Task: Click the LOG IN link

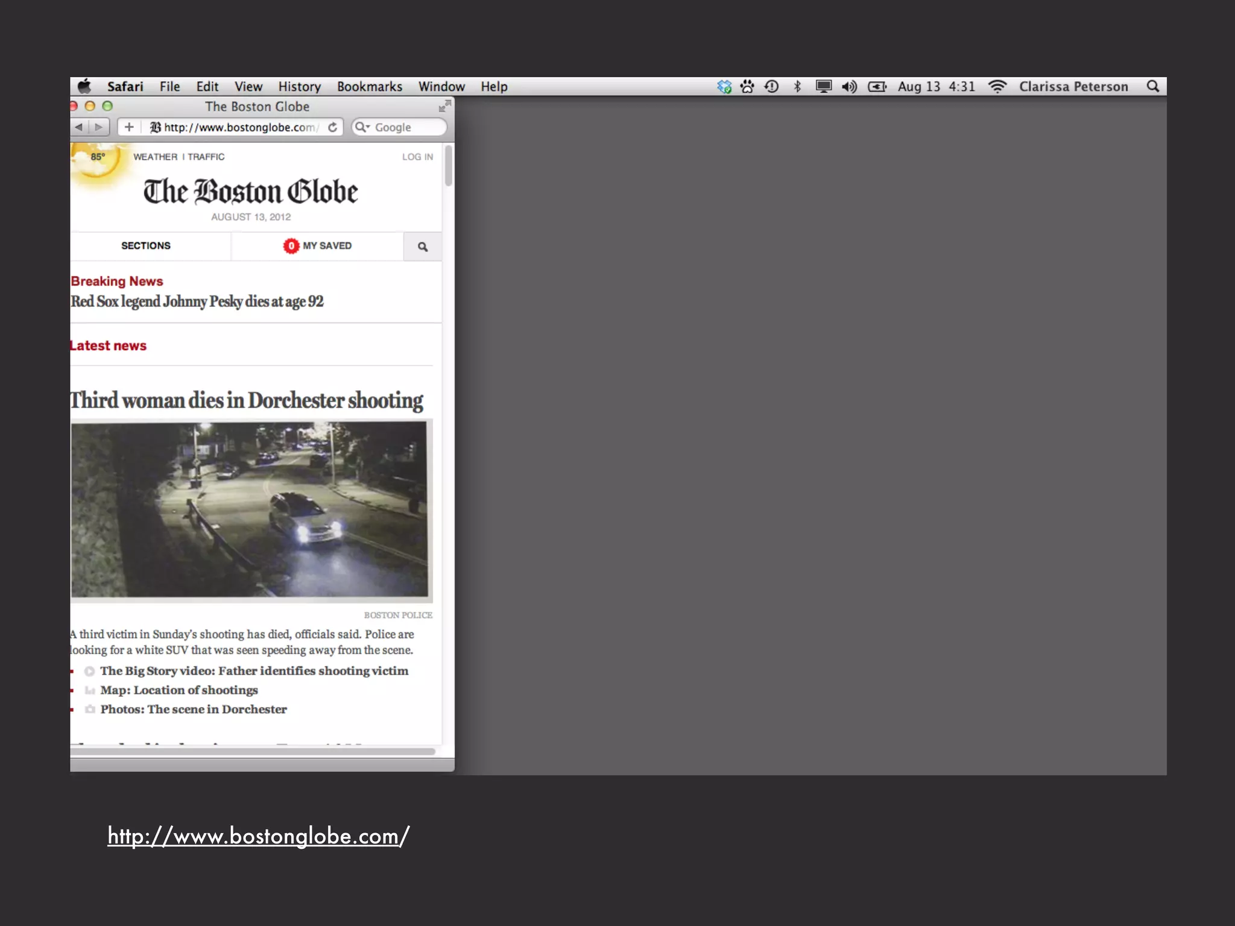Action: click(x=417, y=157)
